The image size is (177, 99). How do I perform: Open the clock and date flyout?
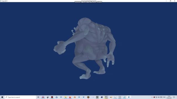coord(169,97)
